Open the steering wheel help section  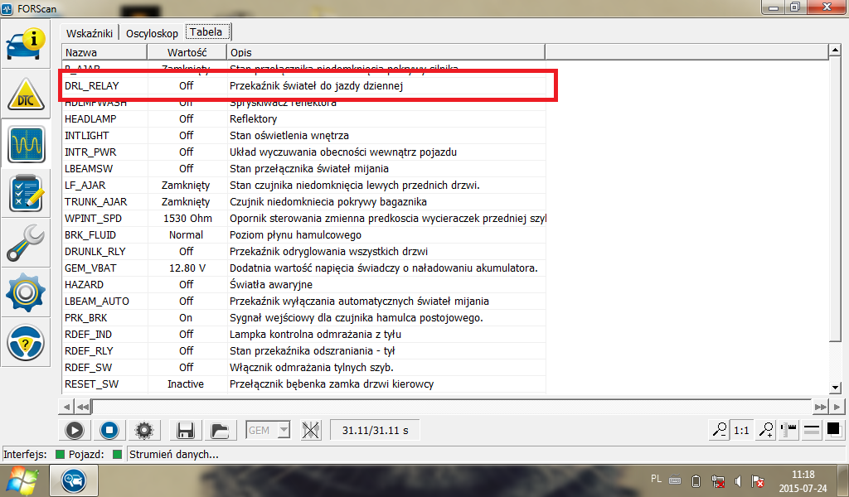coord(26,342)
